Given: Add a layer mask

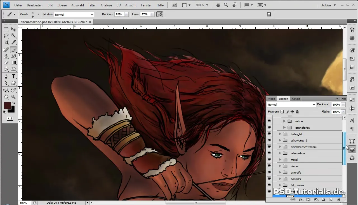Looking at the screenshot, I should [308, 199].
